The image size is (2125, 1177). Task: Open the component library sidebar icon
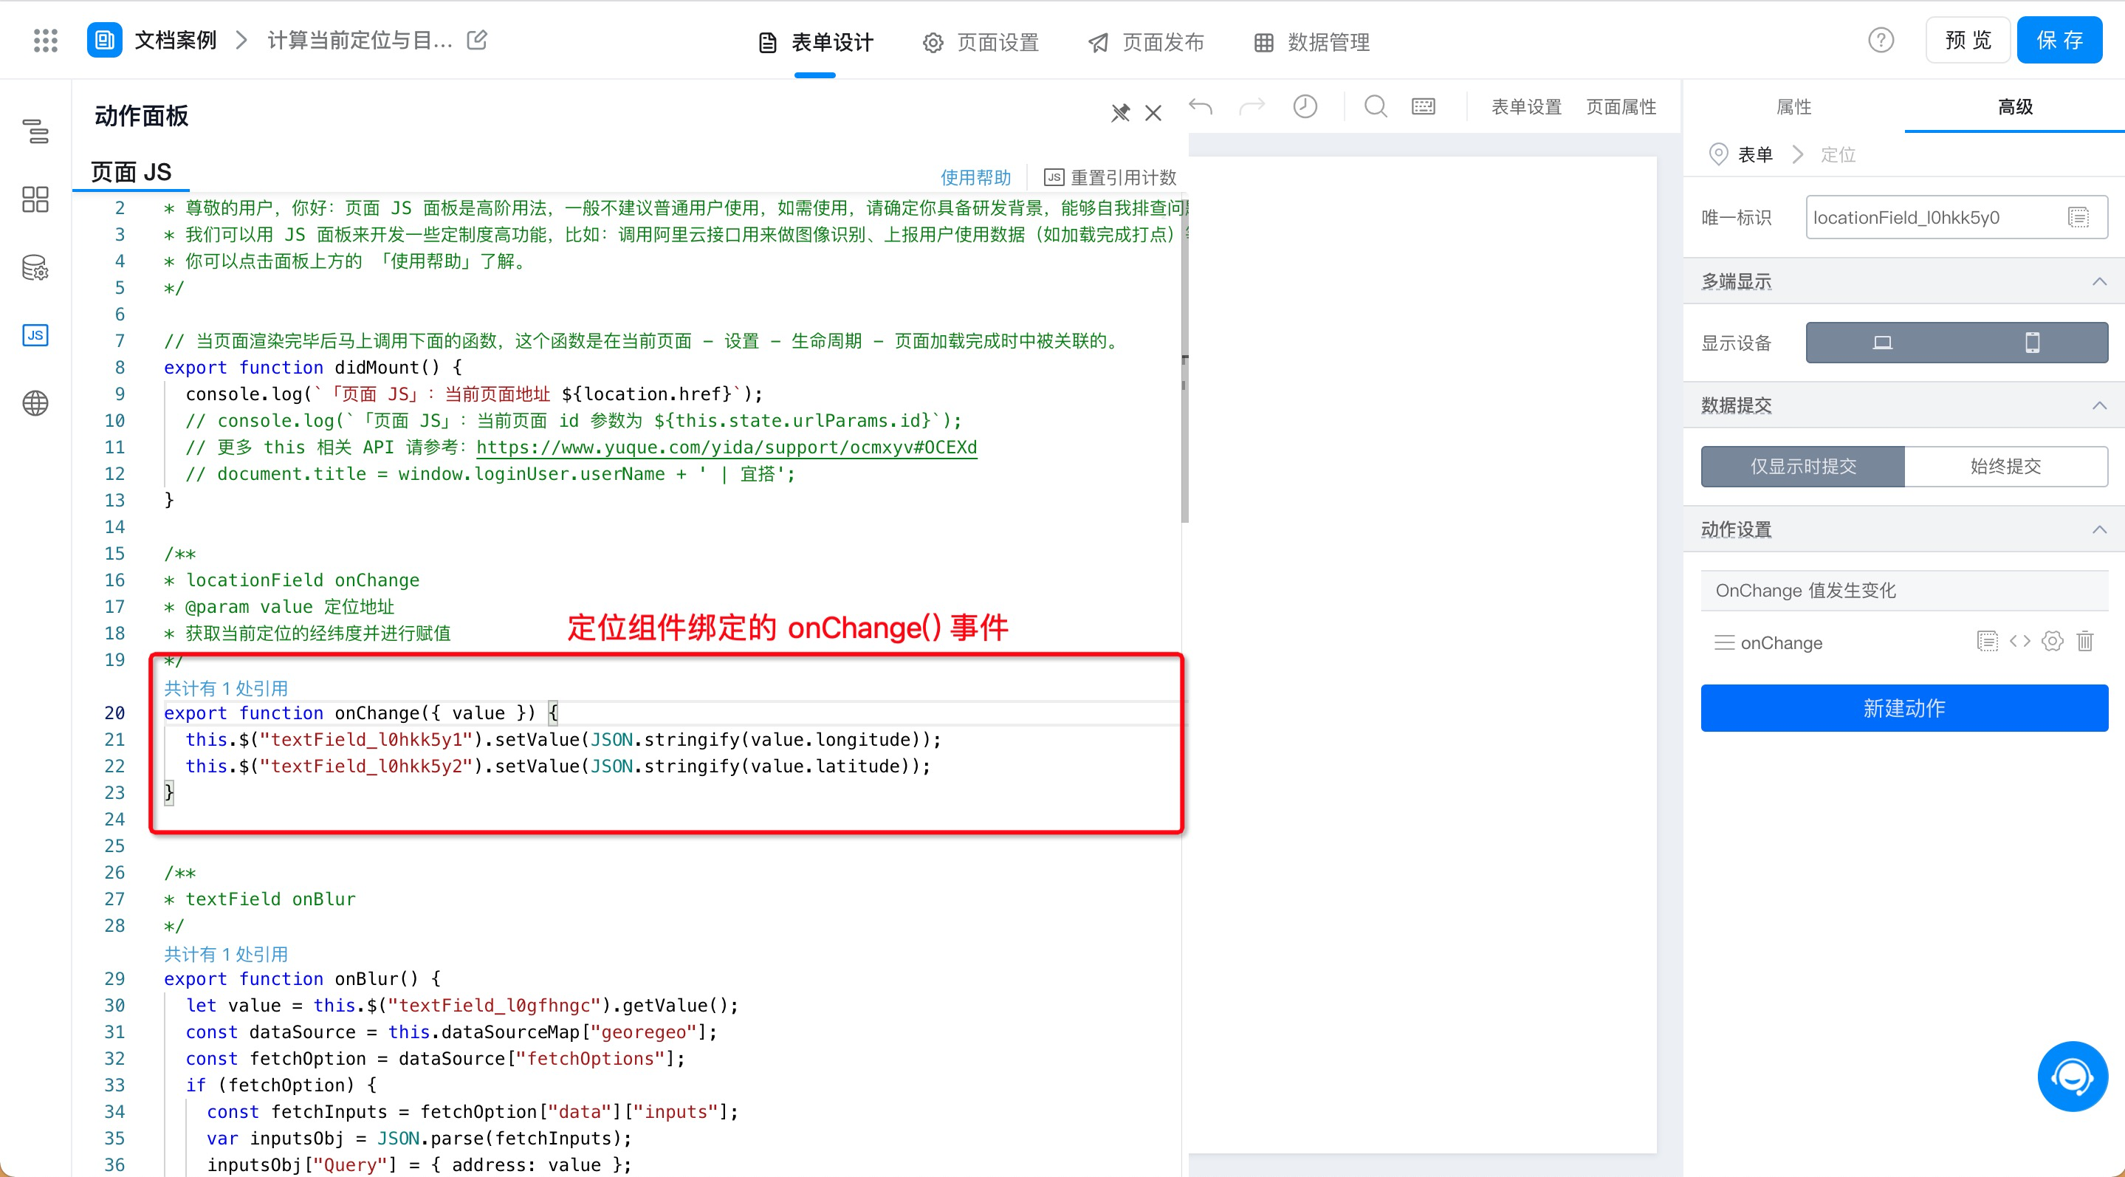[35, 199]
